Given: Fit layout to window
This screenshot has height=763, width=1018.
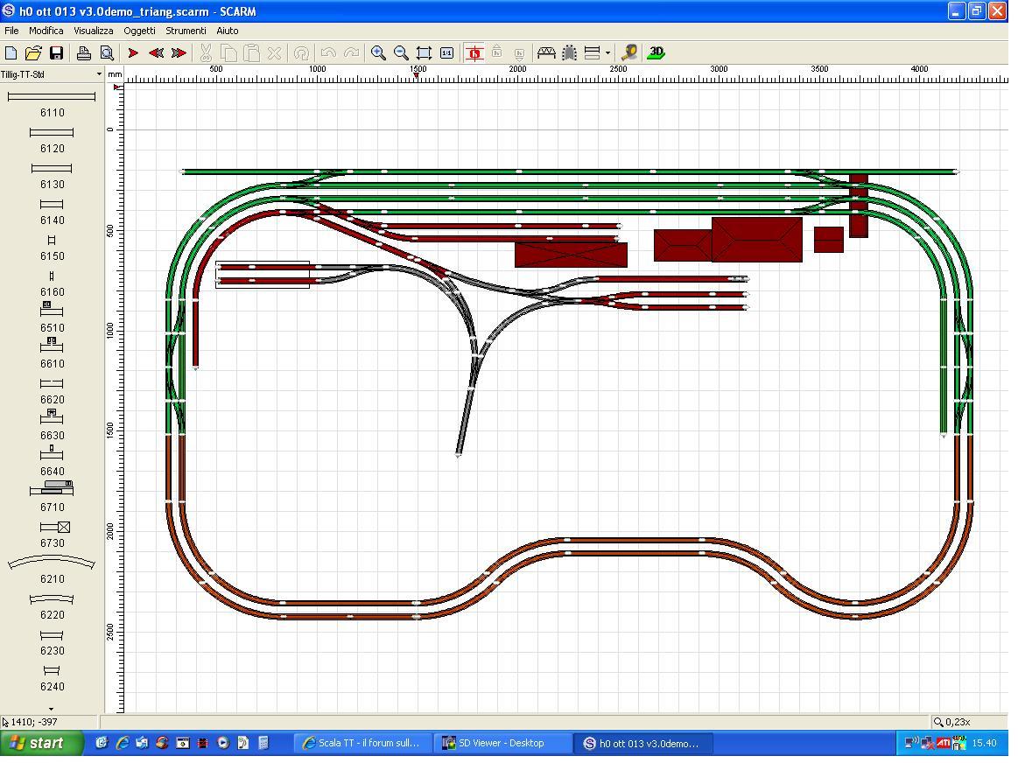Looking at the screenshot, I should 424,53.
